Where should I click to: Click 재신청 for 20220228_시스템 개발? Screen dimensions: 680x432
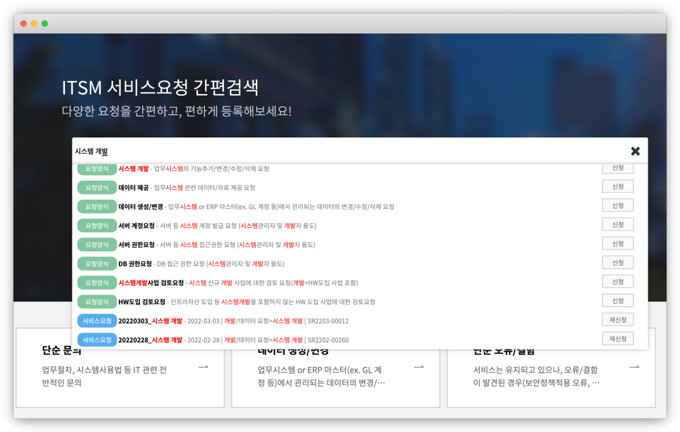pyautogui.click(x=617, y=340)
